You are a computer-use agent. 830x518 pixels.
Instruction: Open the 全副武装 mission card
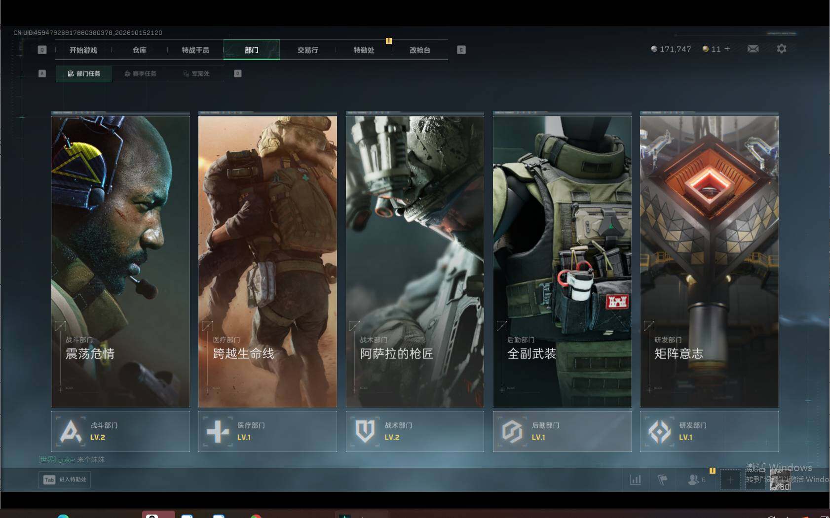(562, 262)
